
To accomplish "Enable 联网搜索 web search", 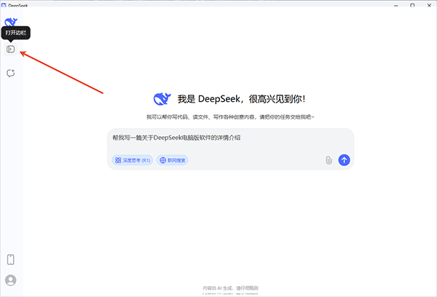I will [173, 160].
